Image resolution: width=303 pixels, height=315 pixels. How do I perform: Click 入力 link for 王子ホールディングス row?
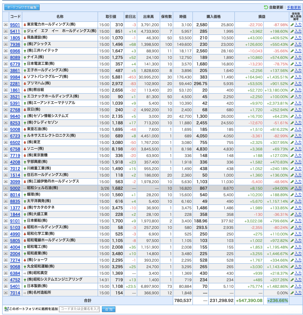pyautogui.click(x=298, y=71)
